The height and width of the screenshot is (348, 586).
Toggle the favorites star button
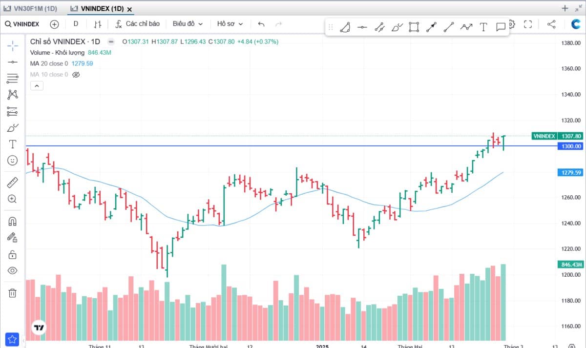coord(12,339)
